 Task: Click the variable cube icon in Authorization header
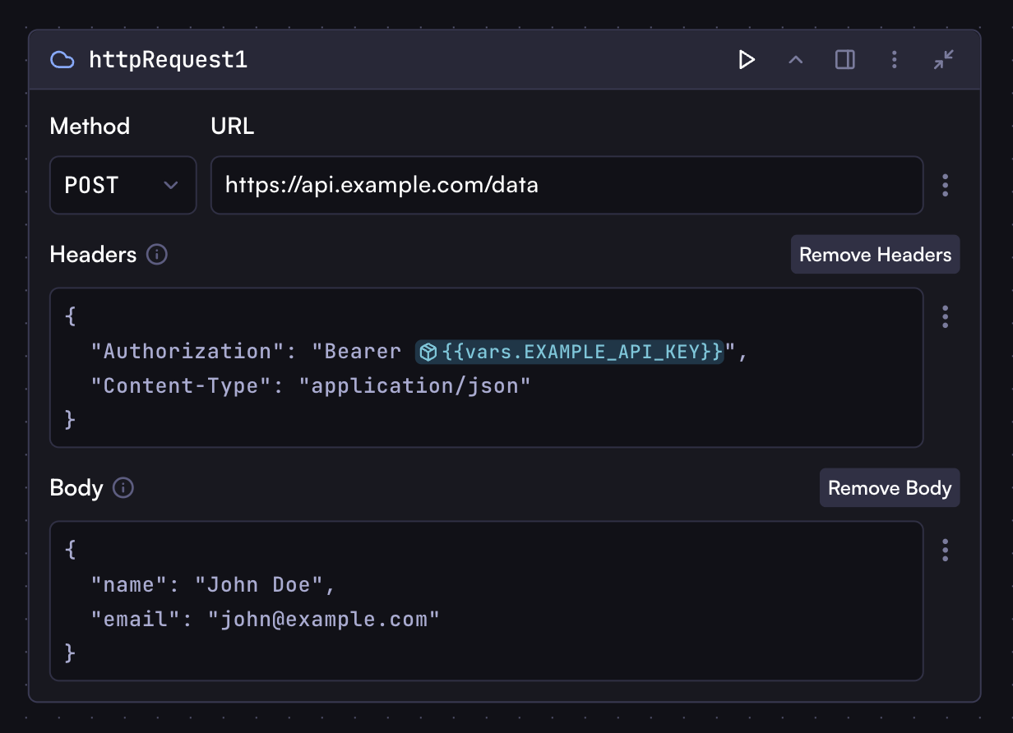428,351
